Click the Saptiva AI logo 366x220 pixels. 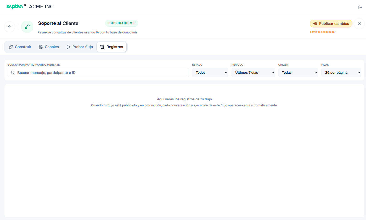(16, 7)
